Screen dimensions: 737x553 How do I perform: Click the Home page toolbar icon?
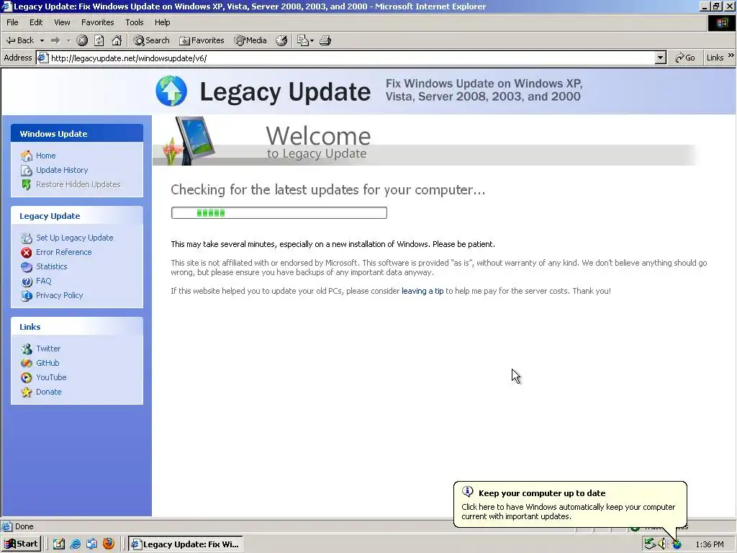click(117, 40)
